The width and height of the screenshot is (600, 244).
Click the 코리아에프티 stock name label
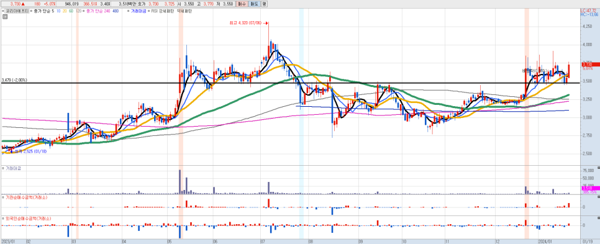(17, 11)
